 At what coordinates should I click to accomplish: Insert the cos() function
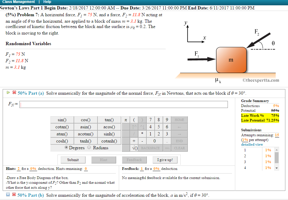85,120
